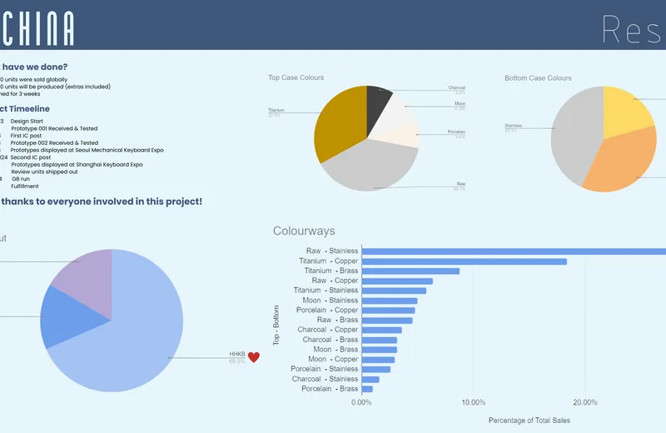This screenshot has height=433, width=666.
Task: Click the '0.00%' axis tick label
Action: [361, 402]
